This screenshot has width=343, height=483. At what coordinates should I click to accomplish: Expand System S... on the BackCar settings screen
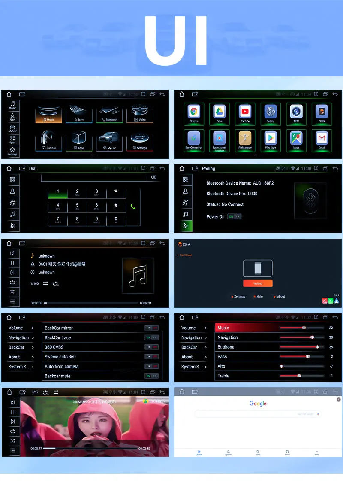[x=21, y=367]
